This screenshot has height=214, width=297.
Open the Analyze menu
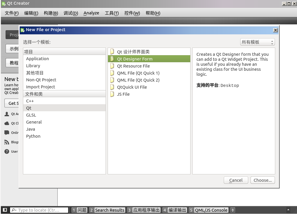tap(91, 13)
